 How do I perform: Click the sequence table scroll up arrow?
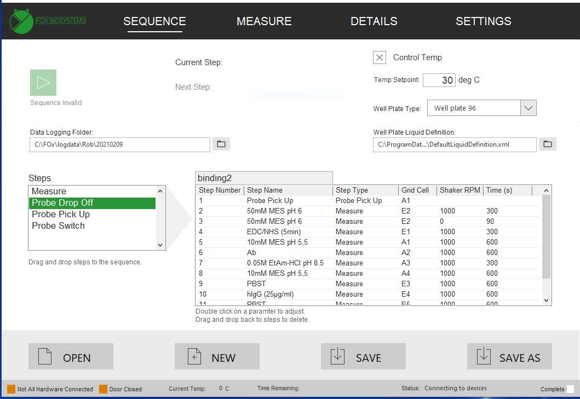[x=547, y=190]
